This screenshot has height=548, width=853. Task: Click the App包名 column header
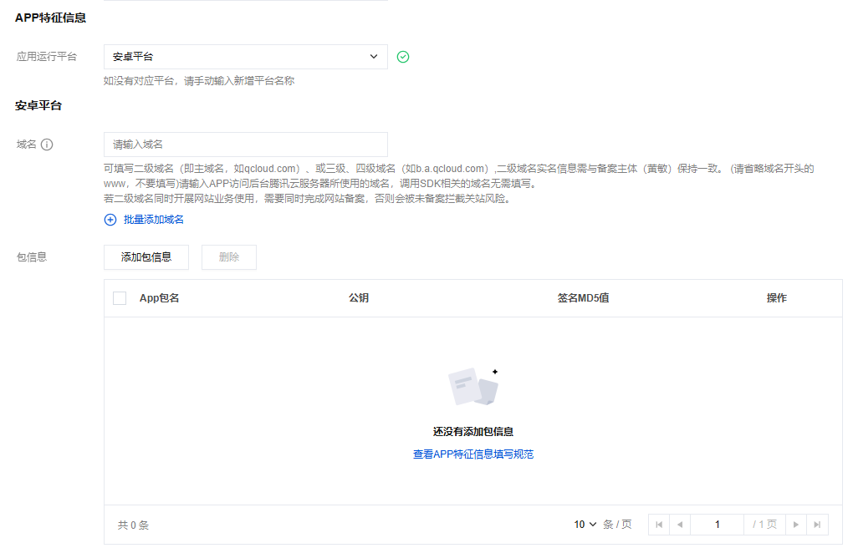coord(159,298)
